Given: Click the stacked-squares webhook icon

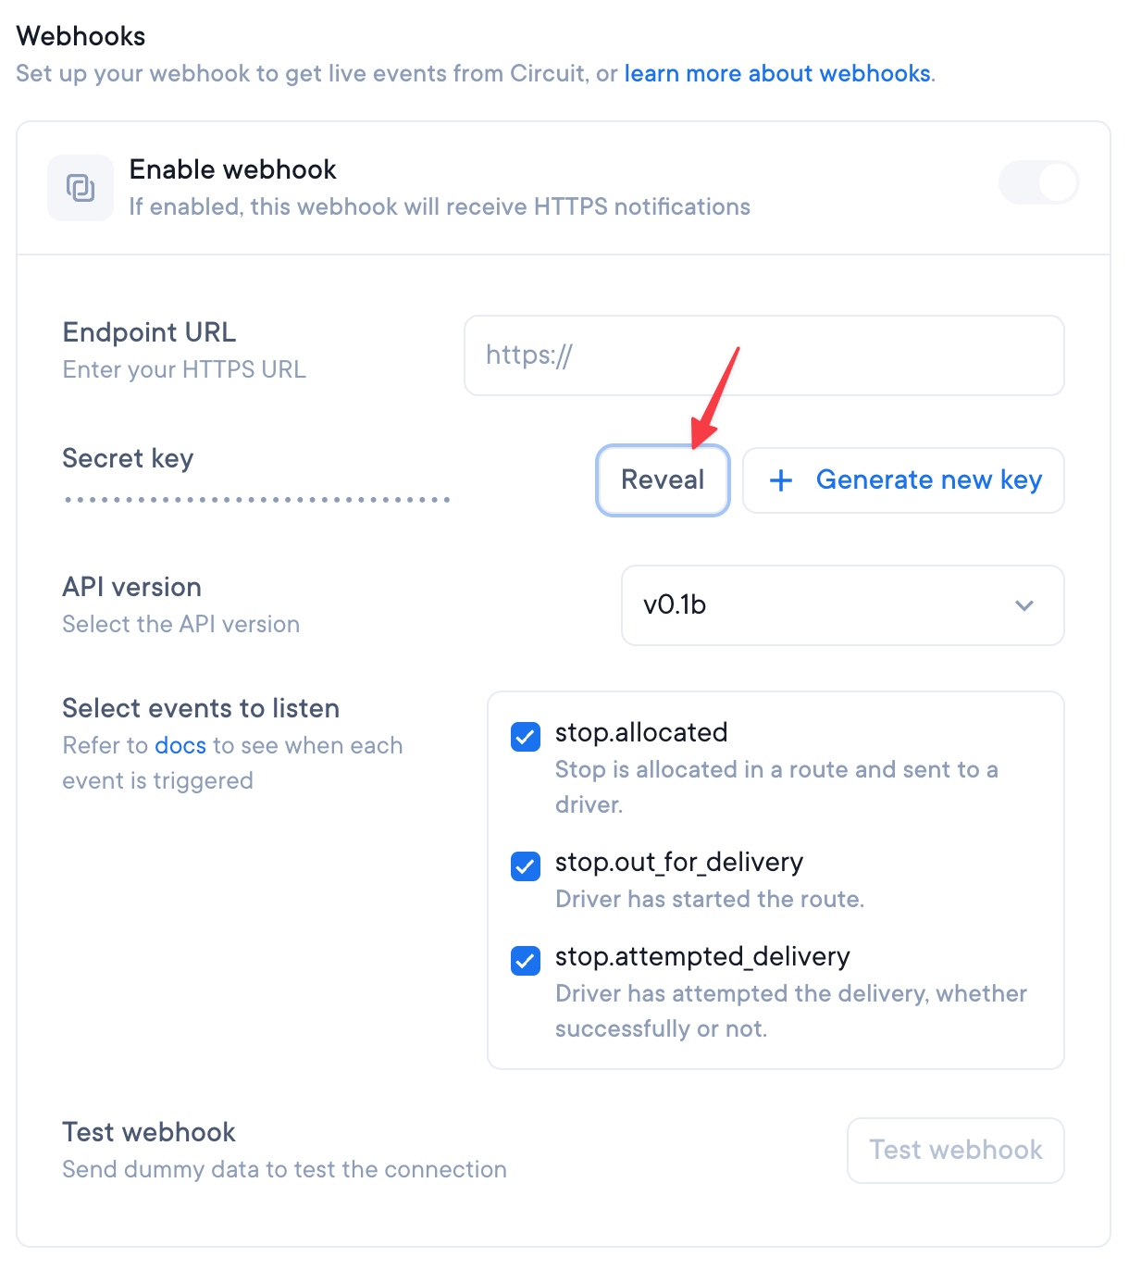Looking at the screenshot, I should (x=81, y=188).
